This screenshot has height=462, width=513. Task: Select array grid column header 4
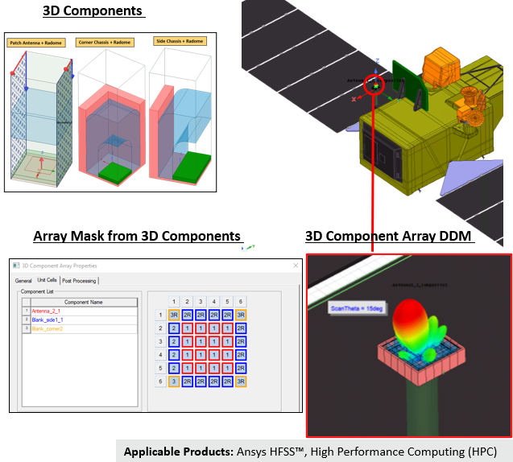pyautogui.click(x=214, y=302)
